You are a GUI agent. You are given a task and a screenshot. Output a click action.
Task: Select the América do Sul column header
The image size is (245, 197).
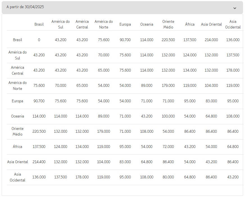click(x=60, y=24)
